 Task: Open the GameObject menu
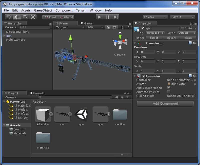point(43,10)
